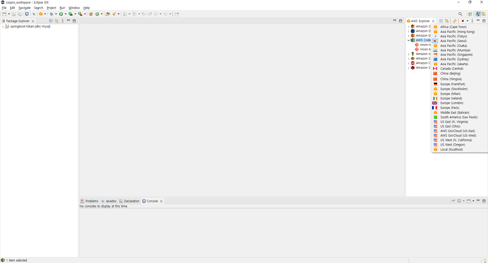Click the magnifier Quick Access search icon
This screenshot has height=263, width=488.
point(460,14)
